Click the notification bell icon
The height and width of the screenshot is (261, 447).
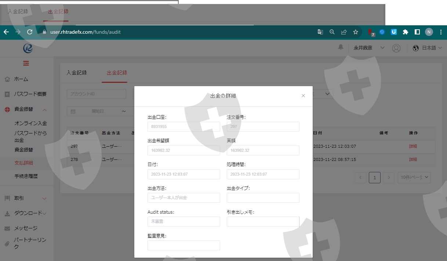point(341,47)
